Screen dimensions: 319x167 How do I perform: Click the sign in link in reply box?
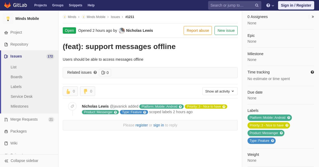(x=159, y=125)
